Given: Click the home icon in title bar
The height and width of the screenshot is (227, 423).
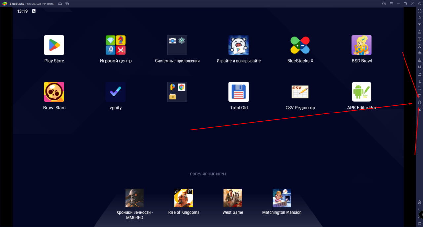Looking at the screenshot, I should click(60, 4).
